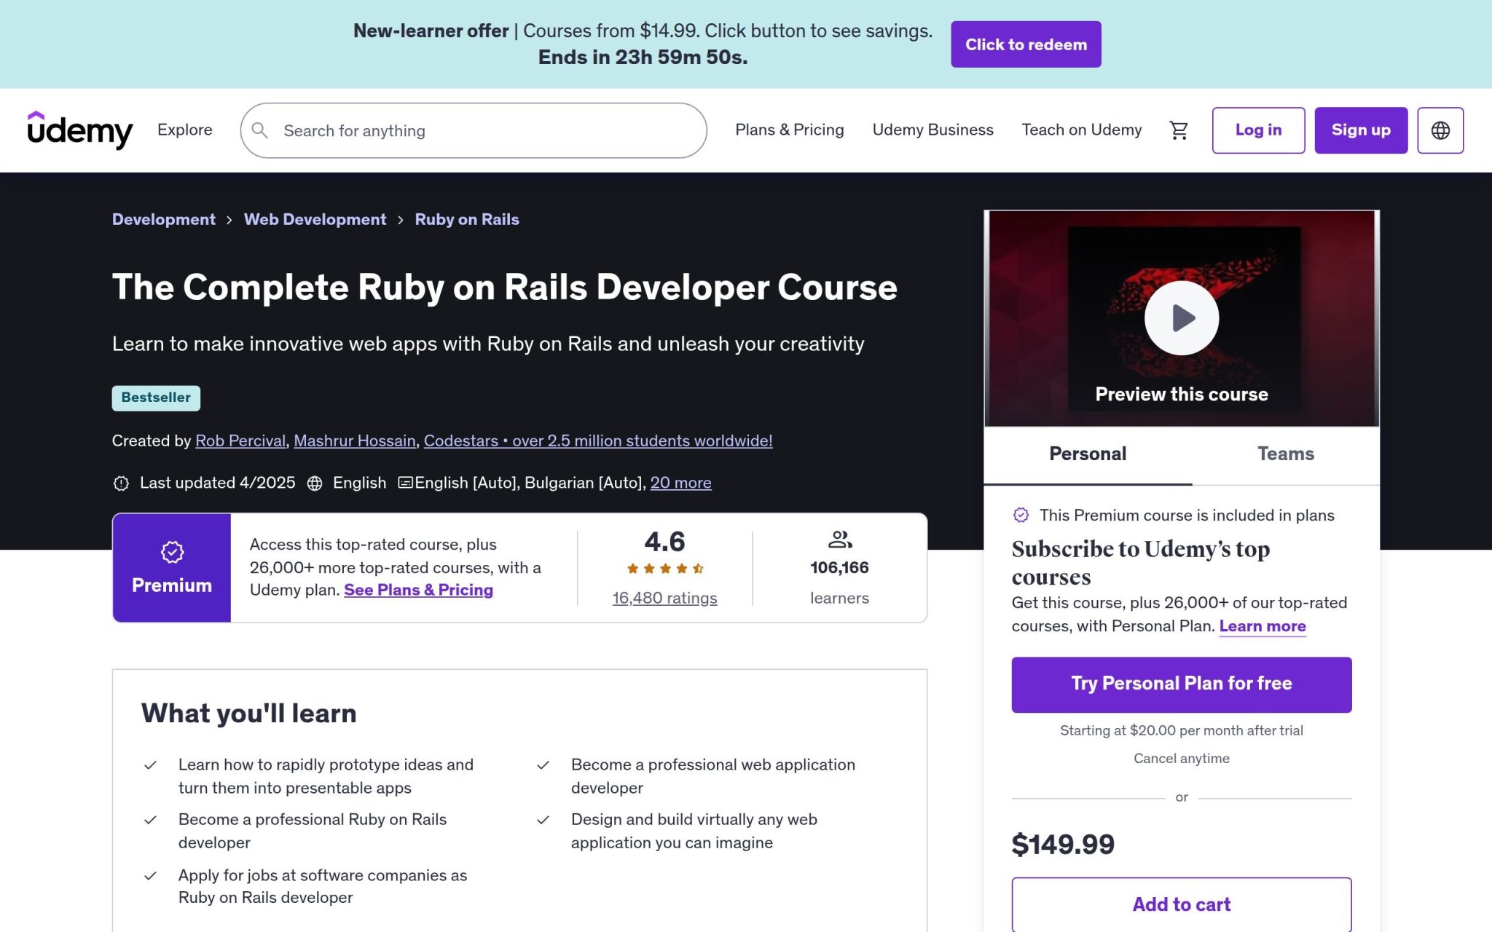Open the Explore menu
The width and height of the screenshot is (1492, 932).
coord(185,130)
